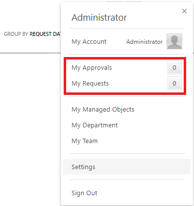Click the My Requests count badge

174,83
